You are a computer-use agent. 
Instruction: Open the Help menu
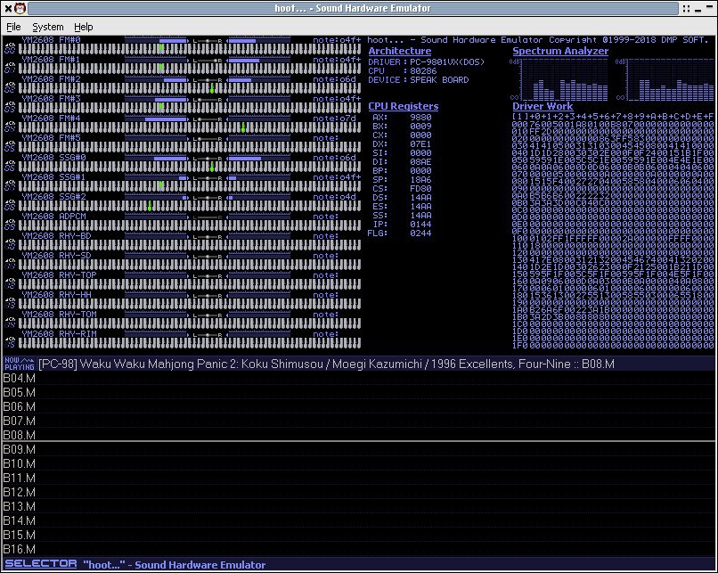pos(84,27)
